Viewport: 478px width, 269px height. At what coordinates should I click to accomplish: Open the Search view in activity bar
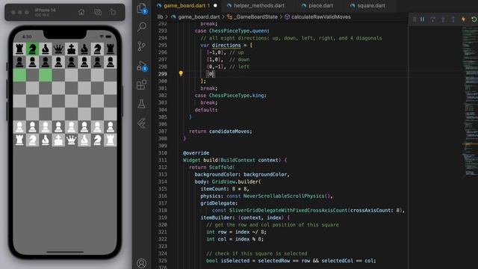coord(142,27)
